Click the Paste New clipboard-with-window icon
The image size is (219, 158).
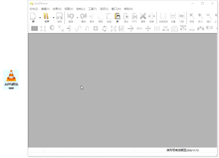pyautogui.click(x=117, y=16)
